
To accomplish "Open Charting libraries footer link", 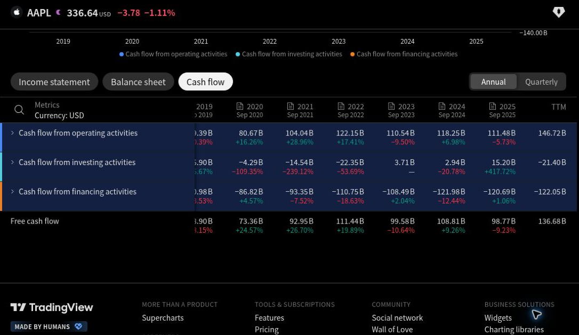I will point(514,330).
